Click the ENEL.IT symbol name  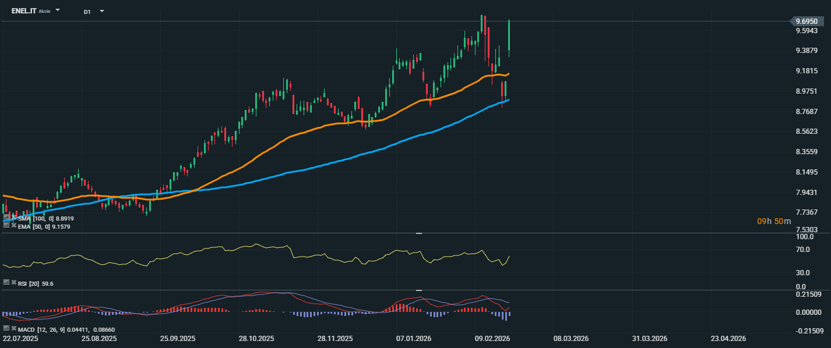coord(24,11)
